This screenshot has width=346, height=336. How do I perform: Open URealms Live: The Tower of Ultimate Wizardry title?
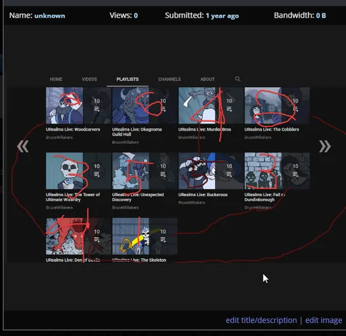pos(73,197)
